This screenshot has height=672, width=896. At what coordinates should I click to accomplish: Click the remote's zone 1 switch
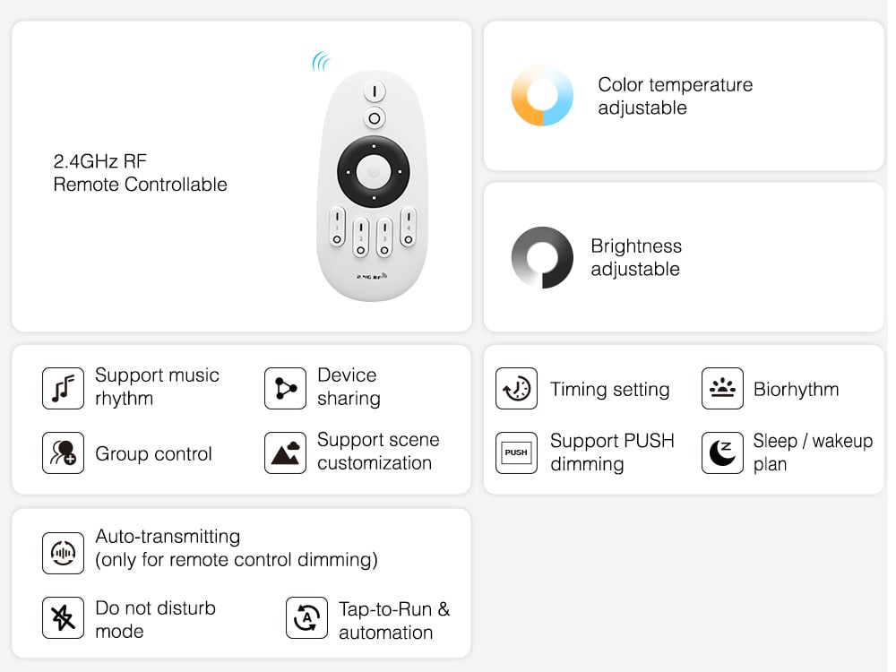(x=337, y=227)
